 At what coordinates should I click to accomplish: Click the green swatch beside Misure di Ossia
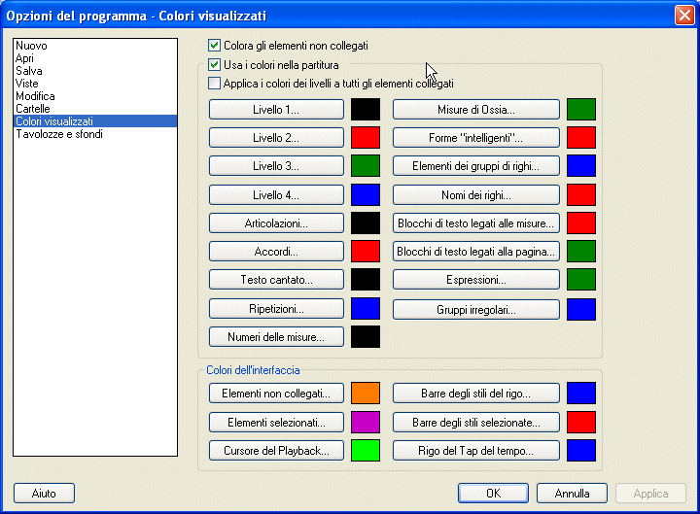click(580, 109)
